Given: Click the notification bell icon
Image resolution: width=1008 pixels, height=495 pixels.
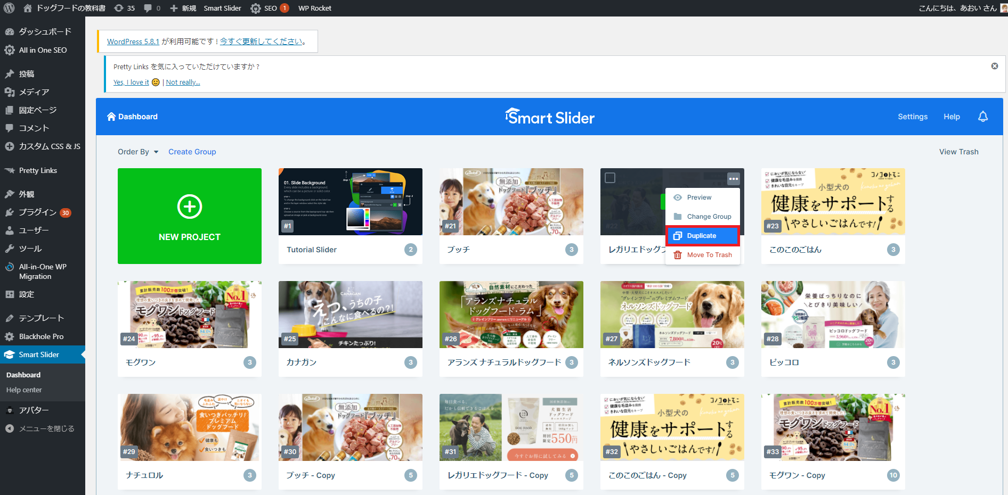Looking at the screenshot, I should coord(983,117).
